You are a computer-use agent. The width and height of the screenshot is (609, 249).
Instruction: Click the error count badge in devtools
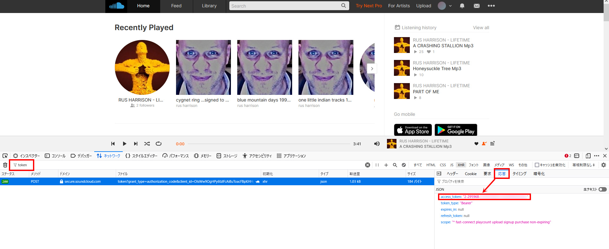[x=568, y=156]
